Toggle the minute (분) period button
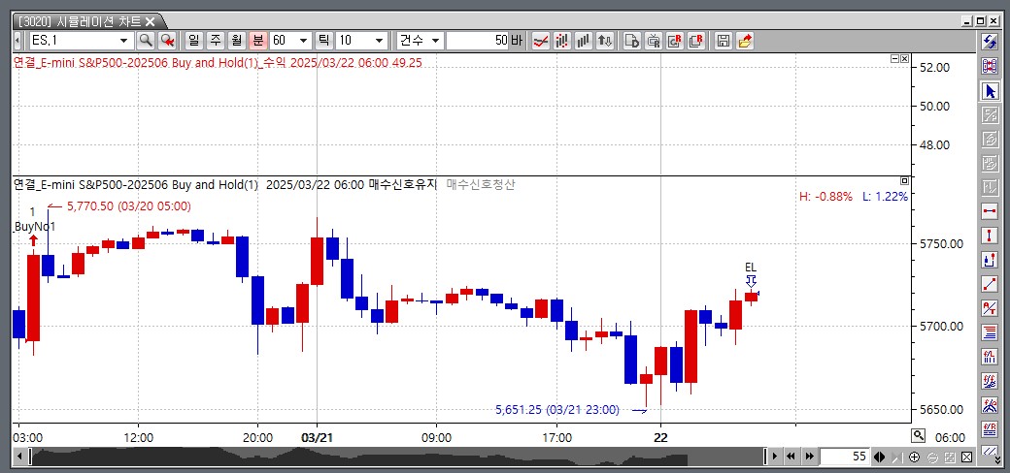 tap(257, 41)
